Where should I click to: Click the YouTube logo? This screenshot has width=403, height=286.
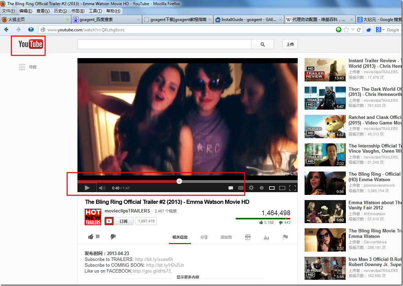click(x=31, y=44)
